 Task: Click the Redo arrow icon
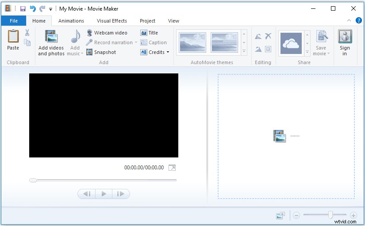tap(42, 9)
